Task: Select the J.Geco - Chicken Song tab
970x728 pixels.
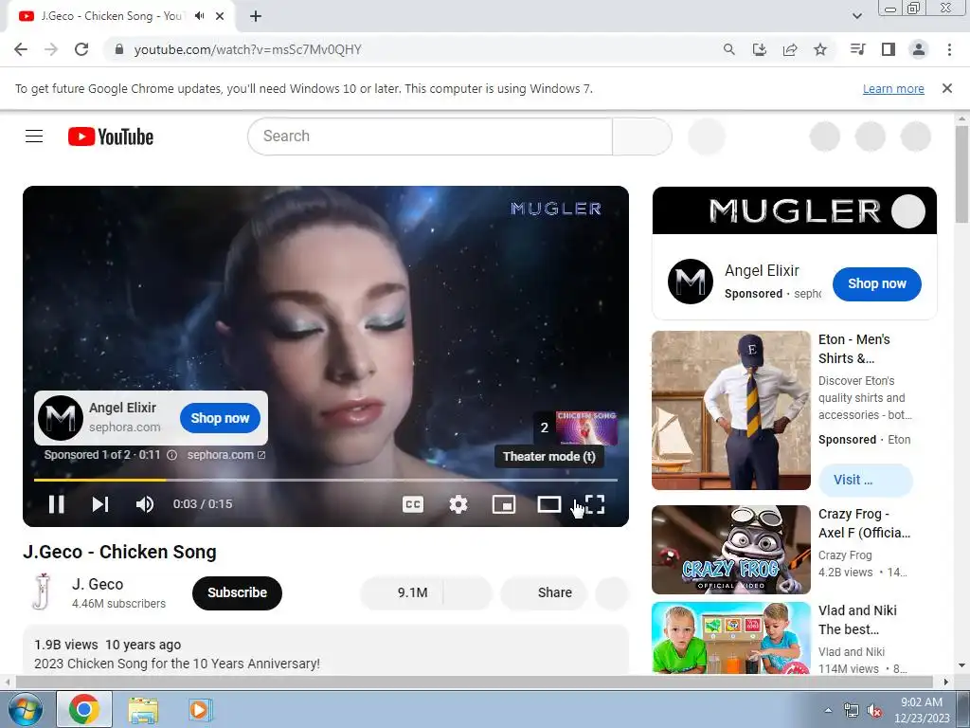Action: coord(112,16)
